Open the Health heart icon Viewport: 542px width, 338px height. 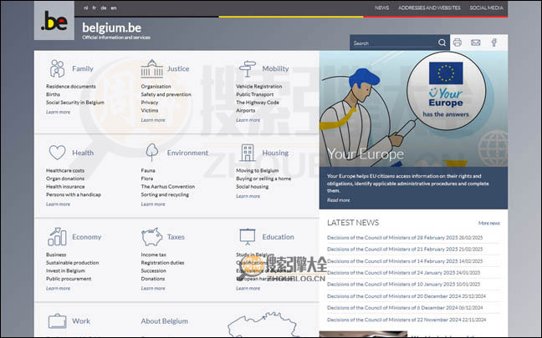(x=57, y=153)
